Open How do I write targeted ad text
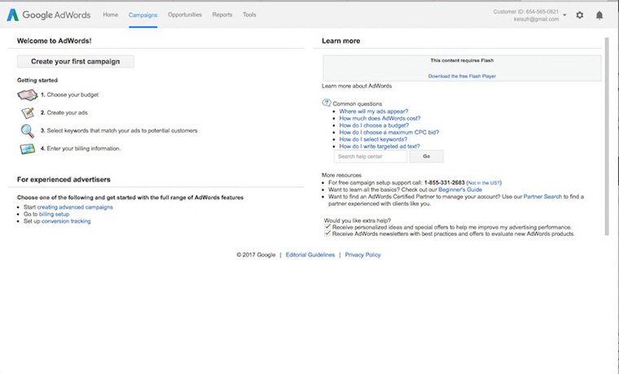Screen dimensions: 619x374 (380, 146)
